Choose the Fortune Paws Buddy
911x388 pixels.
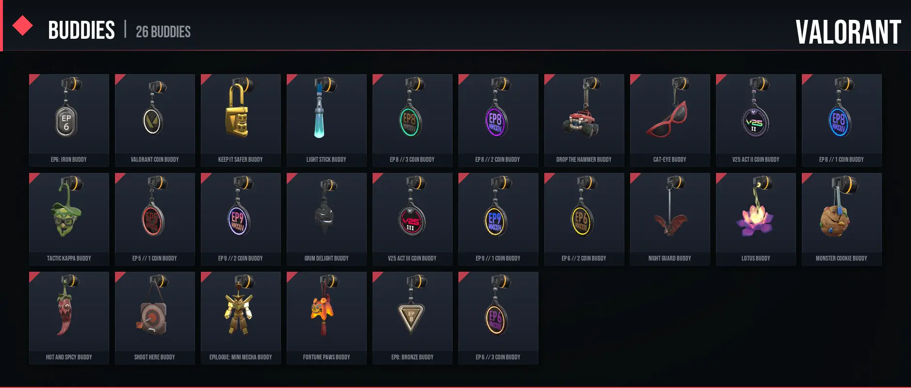coord(326,318)
